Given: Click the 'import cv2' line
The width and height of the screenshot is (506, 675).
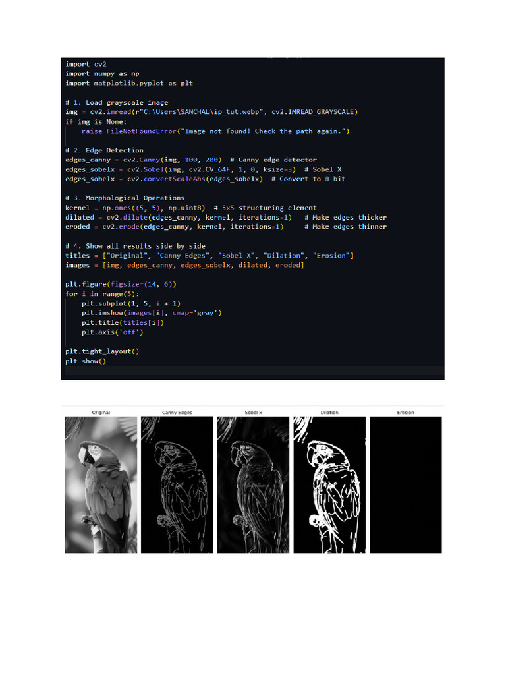Looking at the screenshot, I should tap(86, 64).
